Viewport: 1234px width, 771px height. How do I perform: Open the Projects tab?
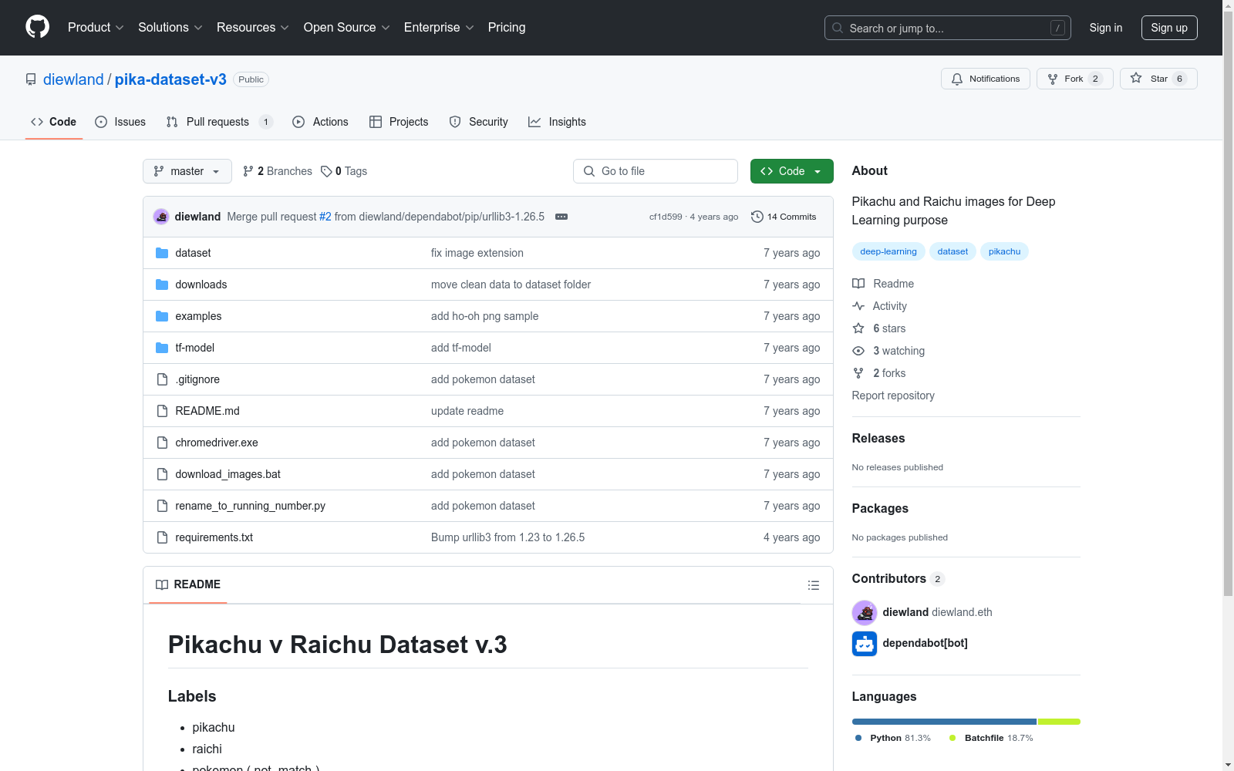pos(399,122)
